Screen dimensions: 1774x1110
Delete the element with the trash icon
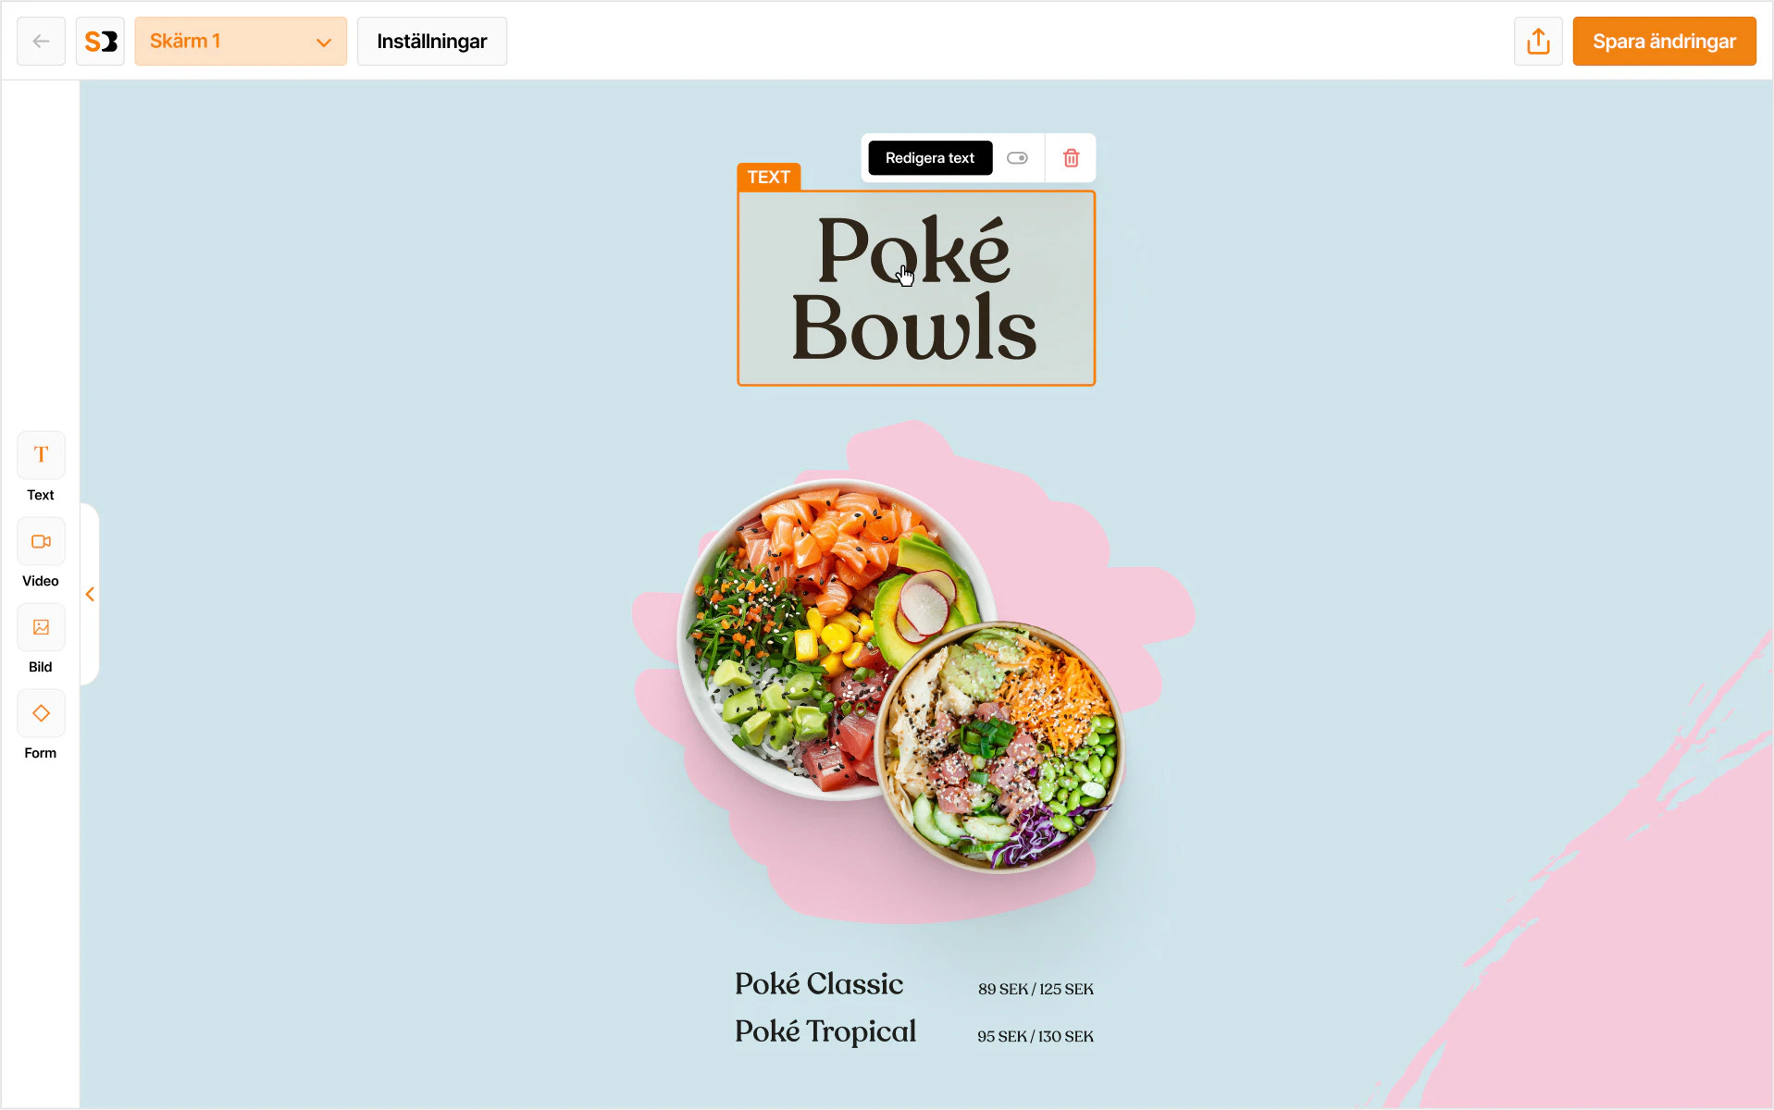(x=1071, y=158)
